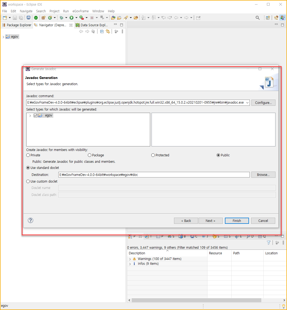
Task: Click the Resource column header in Problems
Action: click(220, 253)
